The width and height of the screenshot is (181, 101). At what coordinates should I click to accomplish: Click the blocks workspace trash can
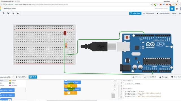coord(113,95)
